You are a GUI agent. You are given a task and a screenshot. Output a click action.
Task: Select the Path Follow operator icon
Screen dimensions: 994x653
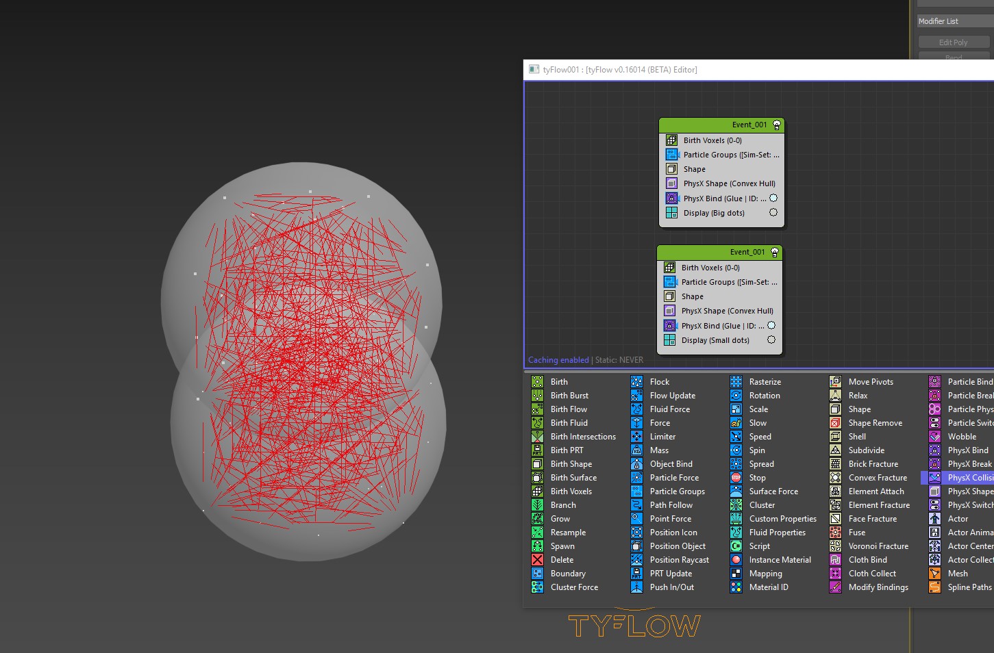[637, 505]
